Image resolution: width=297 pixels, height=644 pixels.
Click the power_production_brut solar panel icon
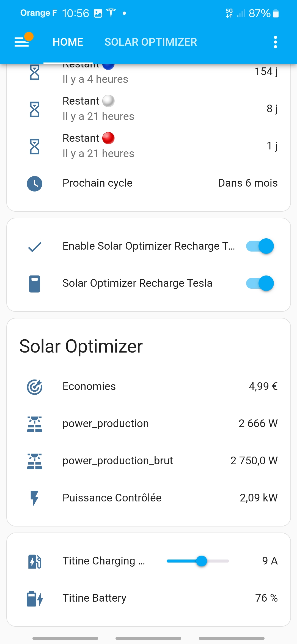pyautogui.click(x=35, y=461)
